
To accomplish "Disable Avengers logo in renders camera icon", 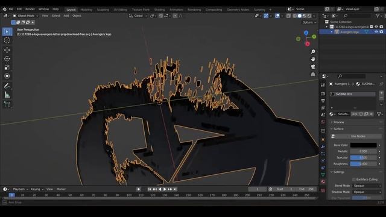I will point(381,32).
